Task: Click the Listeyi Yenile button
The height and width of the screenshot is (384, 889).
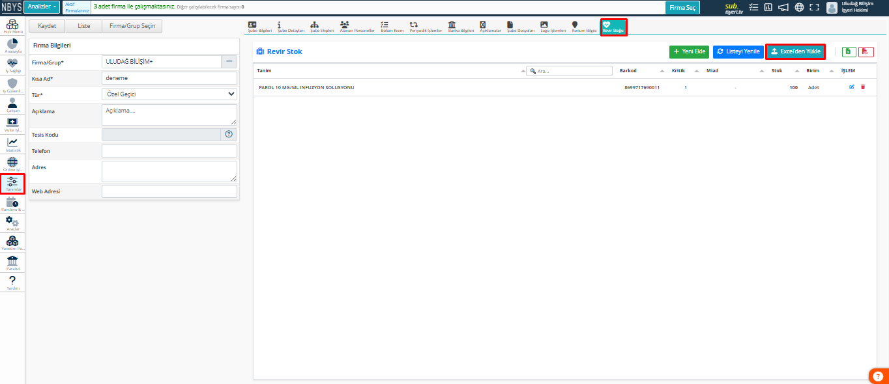Action: (738, 51)
